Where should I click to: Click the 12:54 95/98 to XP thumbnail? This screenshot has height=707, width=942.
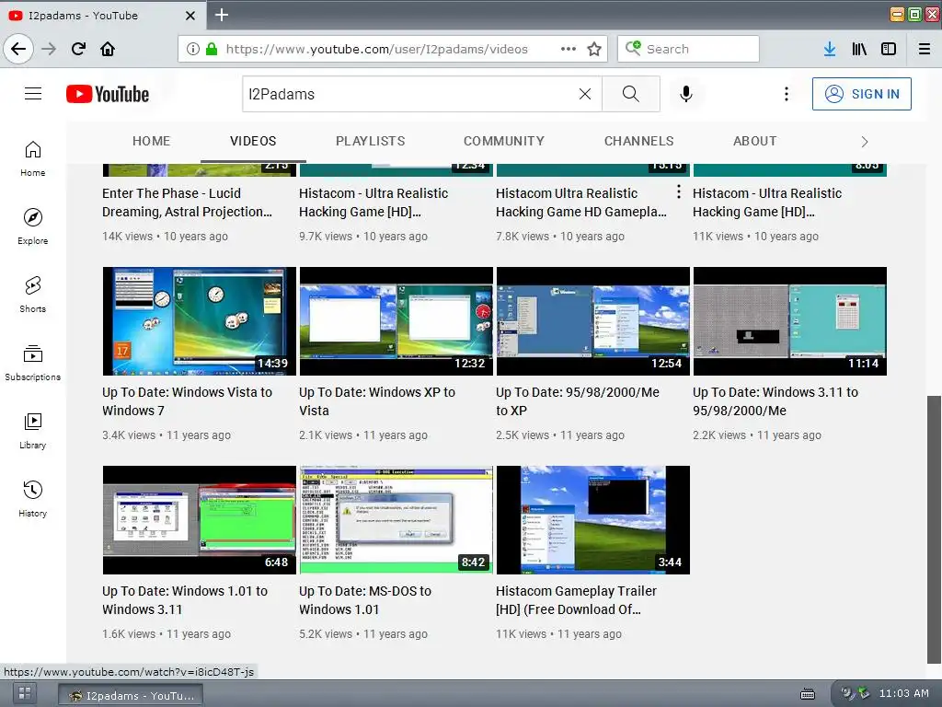click(x=593, y=321)
